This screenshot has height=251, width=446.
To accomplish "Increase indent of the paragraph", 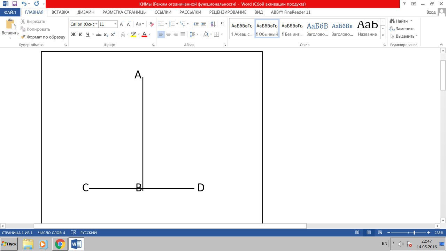I will click(x=203, y=24).
